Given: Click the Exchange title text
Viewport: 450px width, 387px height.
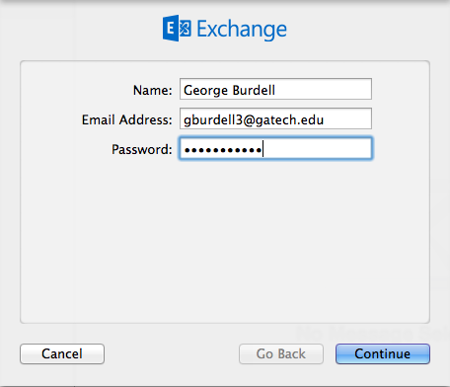Looking at the screenshot, I should coord(242,30).
